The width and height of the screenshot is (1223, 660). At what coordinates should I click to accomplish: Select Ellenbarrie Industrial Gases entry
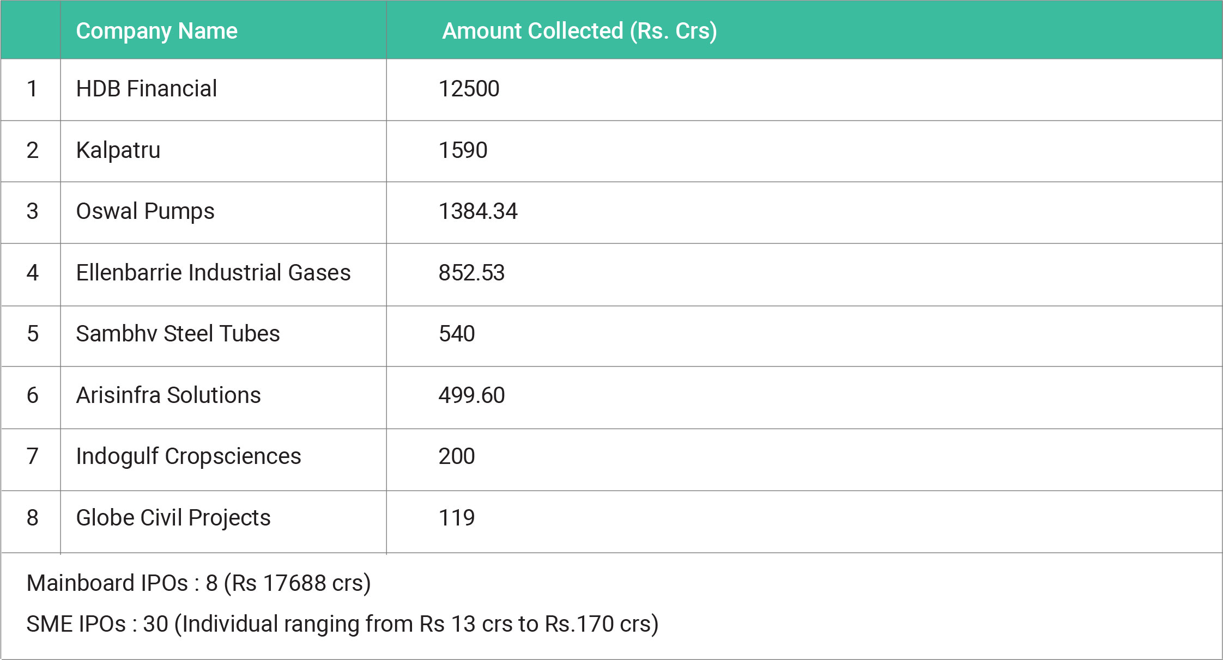tap(213, 273)
